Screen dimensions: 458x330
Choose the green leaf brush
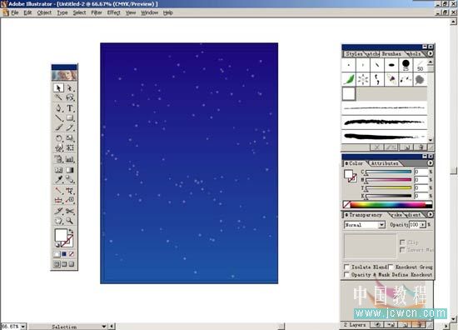tap(349, 79)
